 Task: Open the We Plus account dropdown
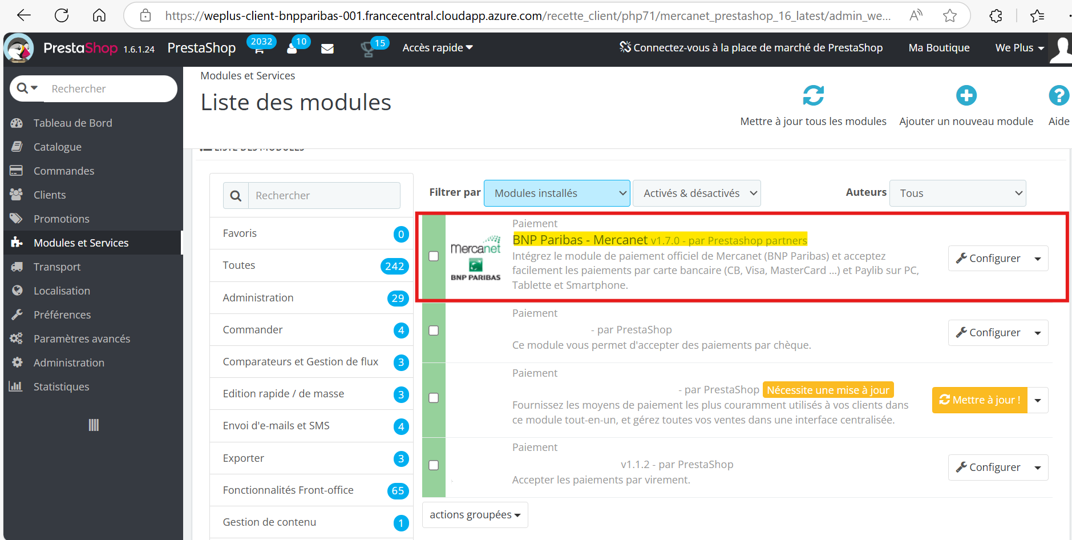point(1020,48)
